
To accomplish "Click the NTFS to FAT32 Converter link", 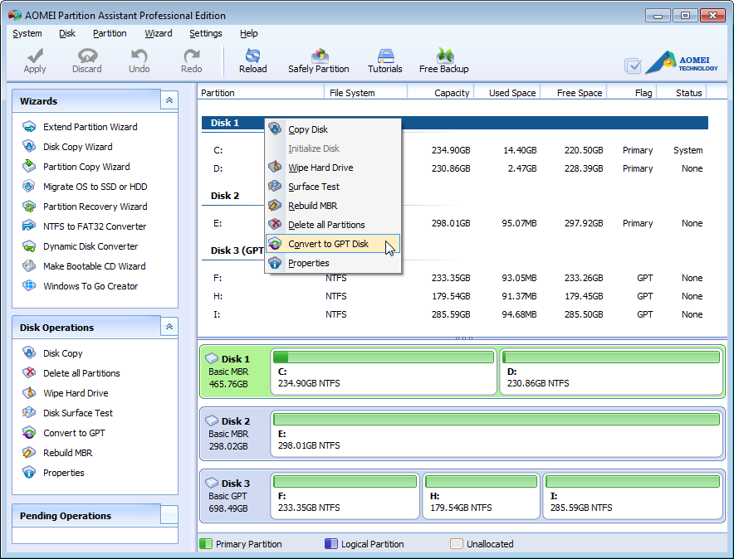I will pos(91,226).
